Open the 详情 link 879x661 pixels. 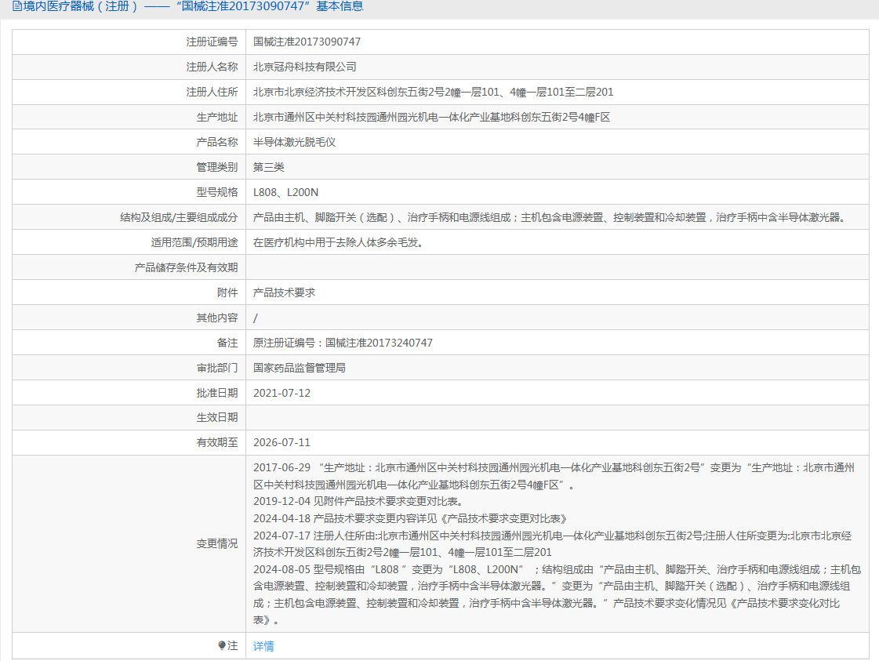coord(263,646)
